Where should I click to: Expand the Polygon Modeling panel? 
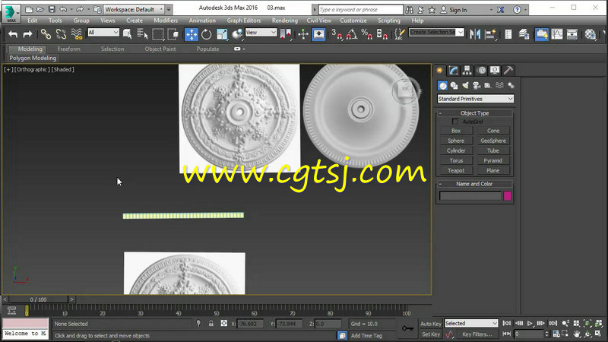pyautogui.click(x=33, y=59)
